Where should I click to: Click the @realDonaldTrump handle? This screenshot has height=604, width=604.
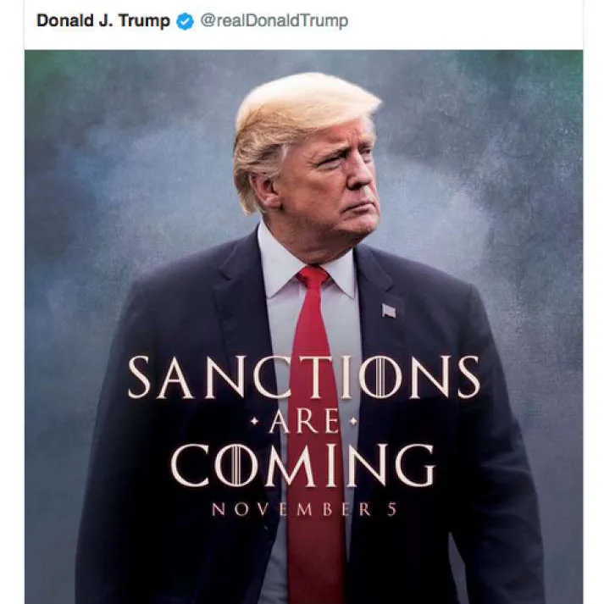coord(274,21)
